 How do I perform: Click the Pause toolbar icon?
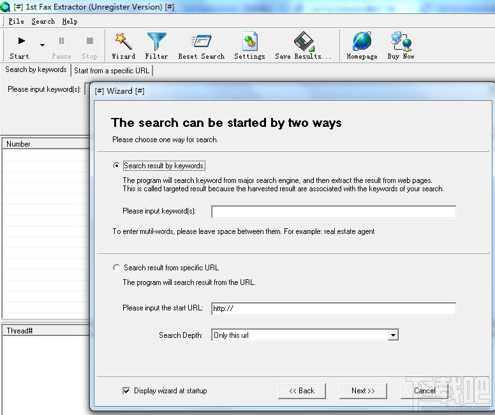(x=62, y=41)
